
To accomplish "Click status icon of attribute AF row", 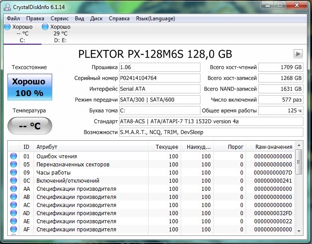I will [14, 229].
